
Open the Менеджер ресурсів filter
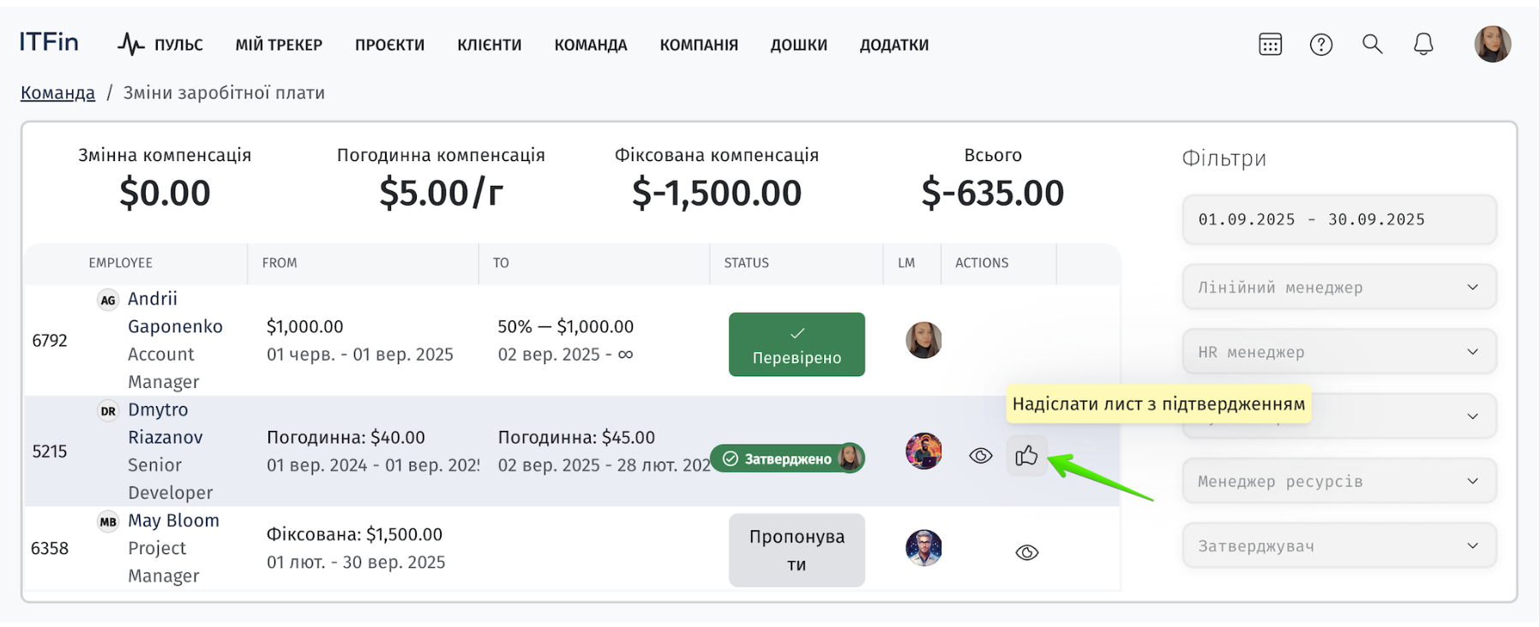(1338, 481)
